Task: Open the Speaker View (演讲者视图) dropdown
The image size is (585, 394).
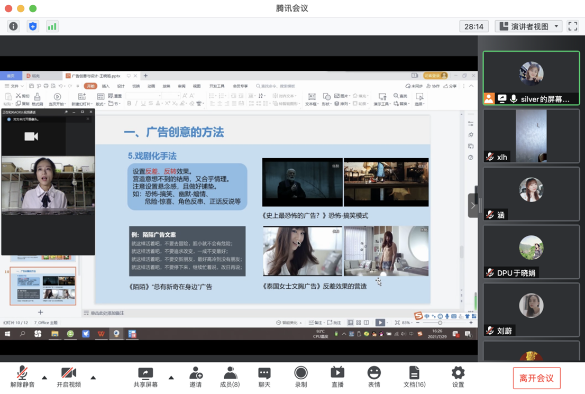Action: tap(528, 26)
